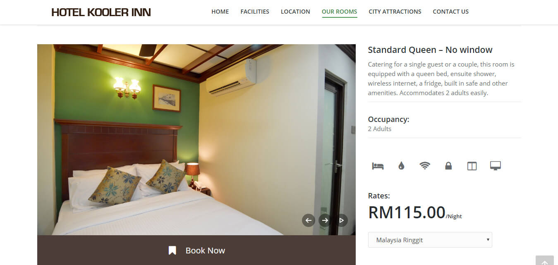Open the Home menu item

point(220,12)
